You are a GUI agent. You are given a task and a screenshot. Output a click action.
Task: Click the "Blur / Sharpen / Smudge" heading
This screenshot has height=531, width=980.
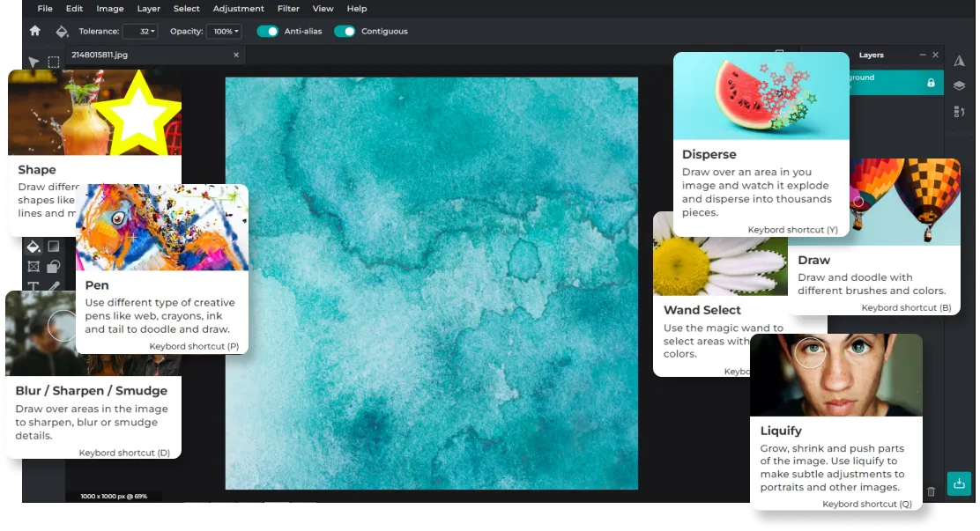coord(92,390)
